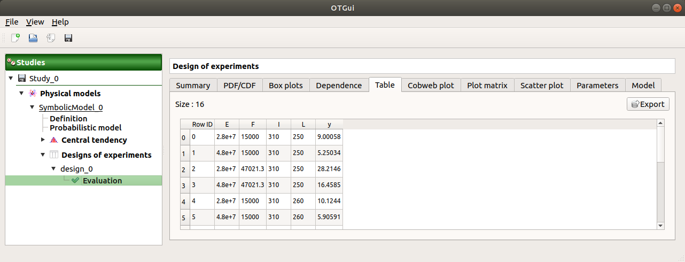Click the Save study toolbar icon

click(x=68, y=38)
